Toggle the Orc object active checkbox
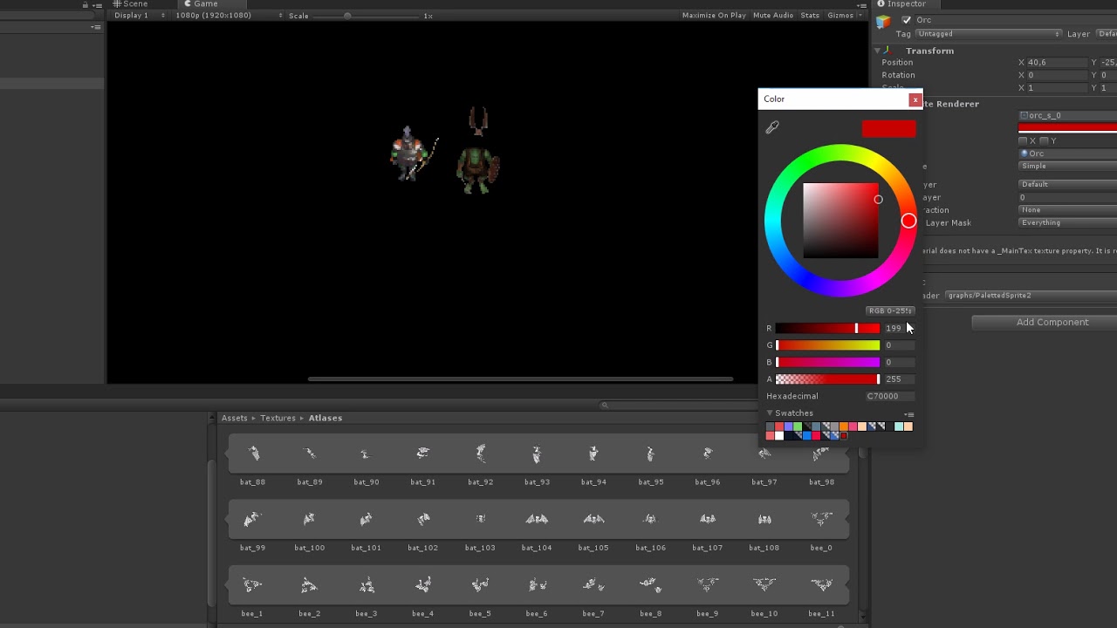The image size is (1117, 628). 907,20
